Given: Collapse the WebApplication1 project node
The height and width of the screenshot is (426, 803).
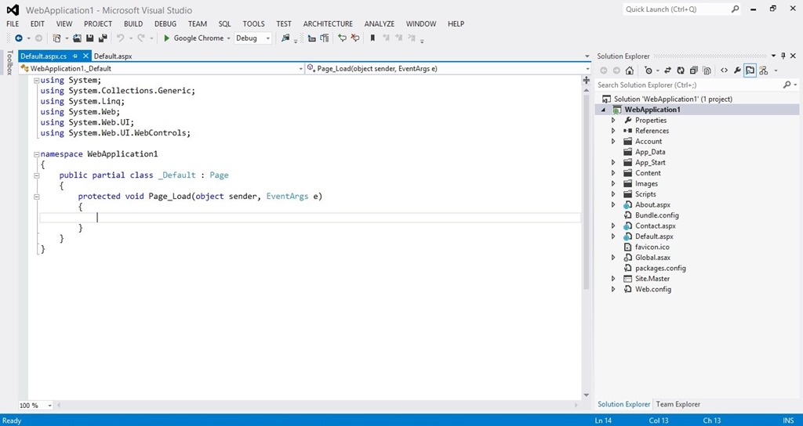Looking at the screenshot, I should [x=603, y=110].
